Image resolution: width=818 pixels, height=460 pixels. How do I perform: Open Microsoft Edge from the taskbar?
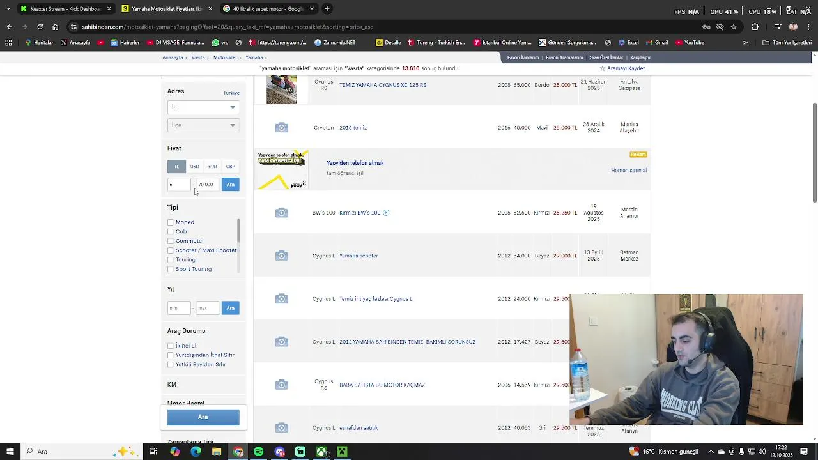click(196, 452)
